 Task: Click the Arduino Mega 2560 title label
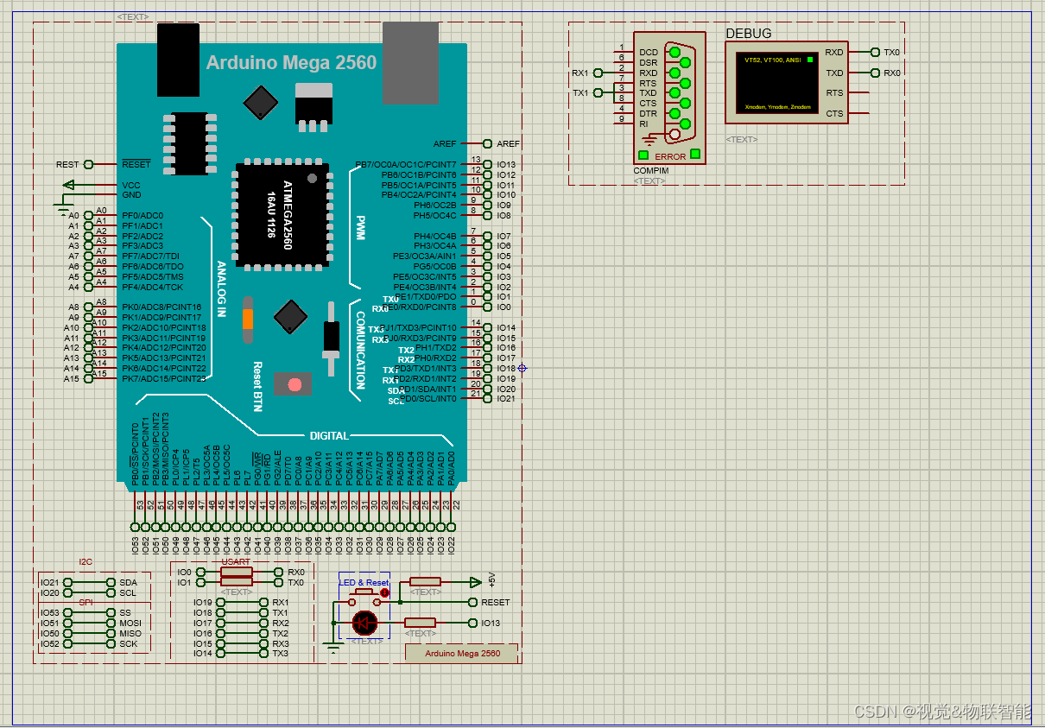(x=291, y=62)
